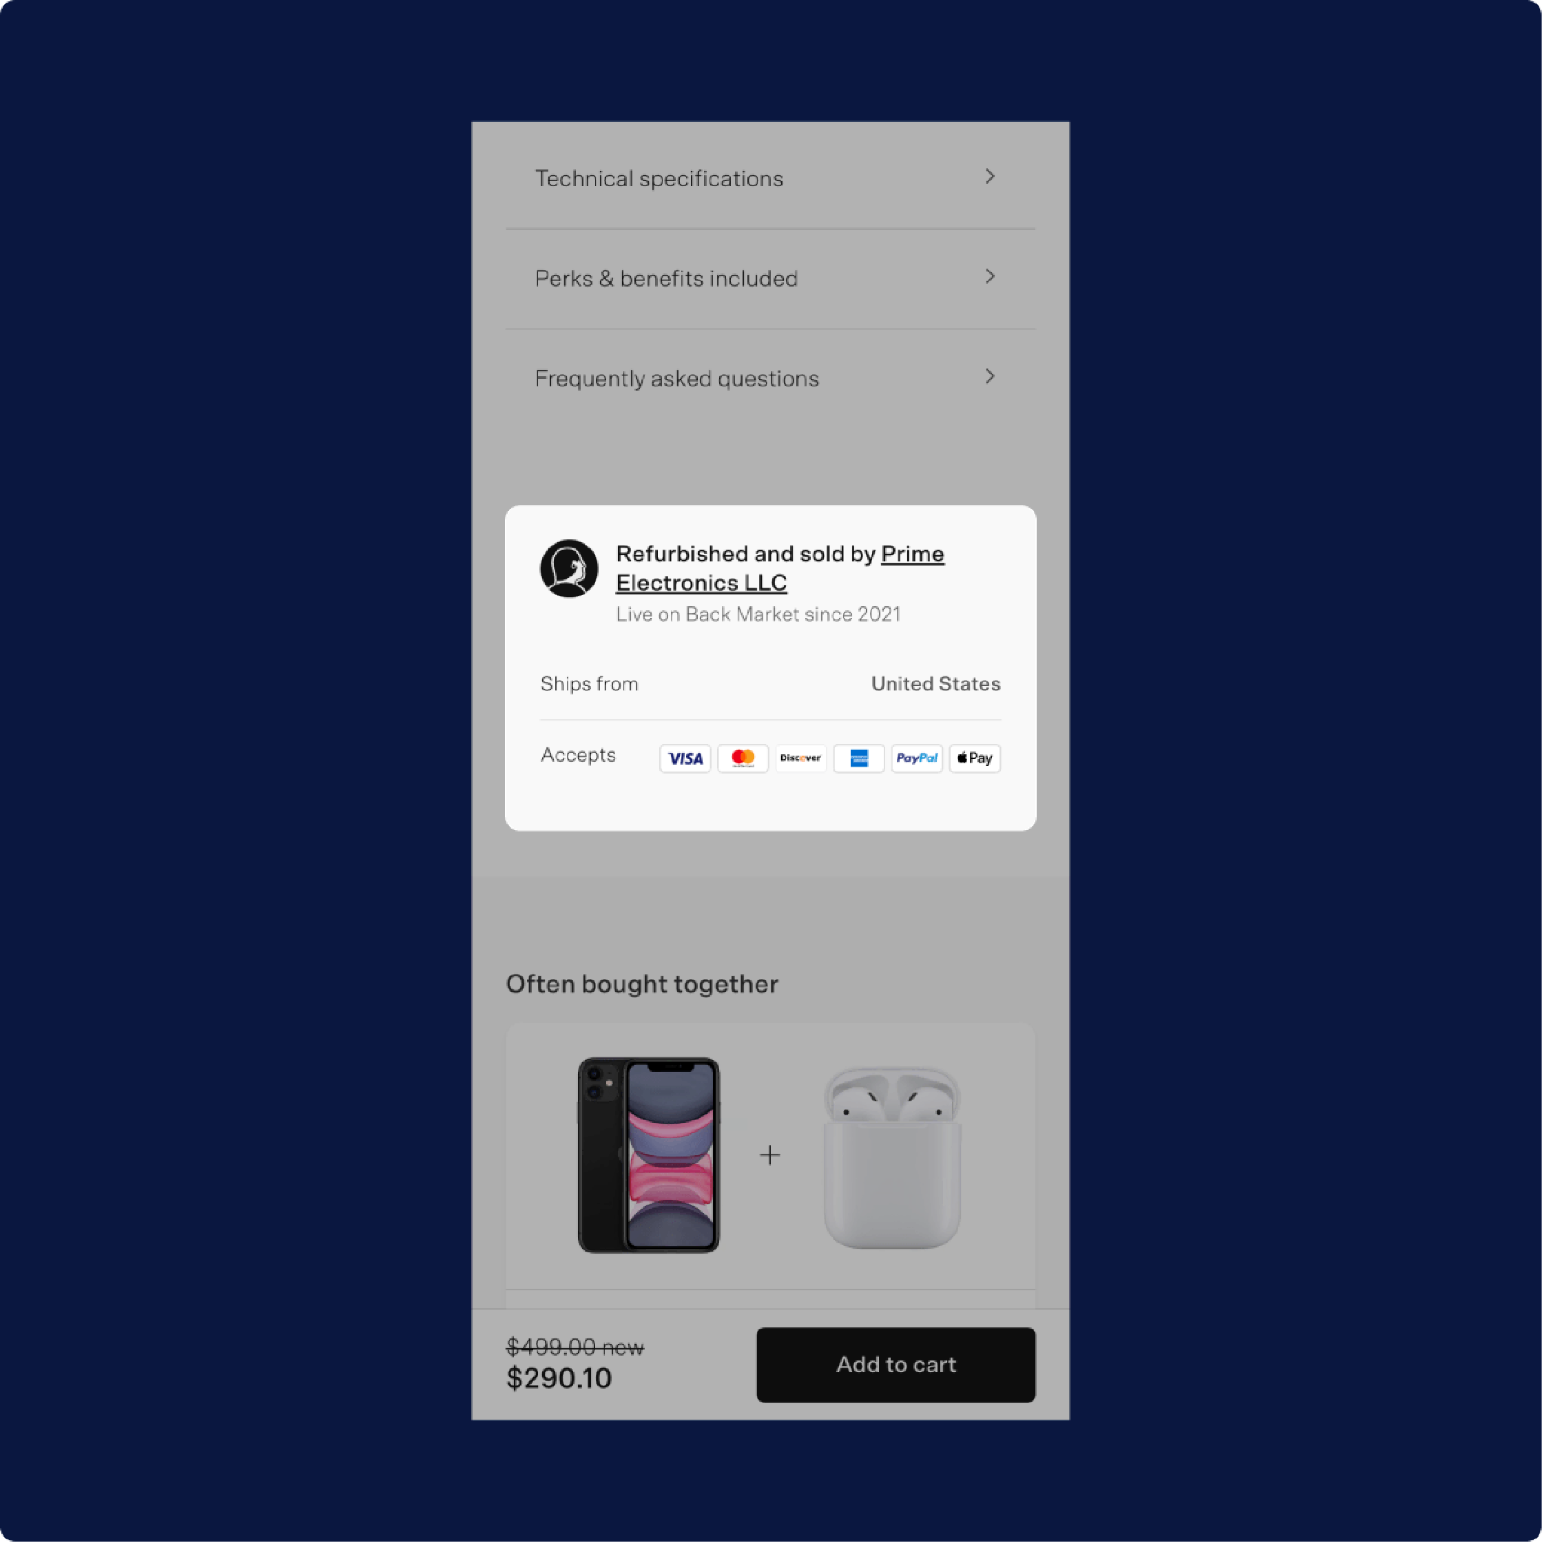Expand the Frequently asked questions section

(x=770, y=377)
